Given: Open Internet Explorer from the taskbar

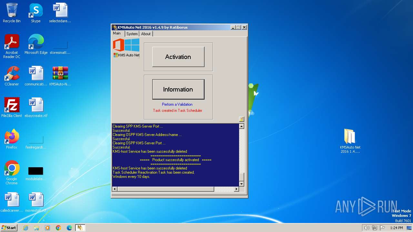Looking at the screenshot, I should [x=26, y=228].
